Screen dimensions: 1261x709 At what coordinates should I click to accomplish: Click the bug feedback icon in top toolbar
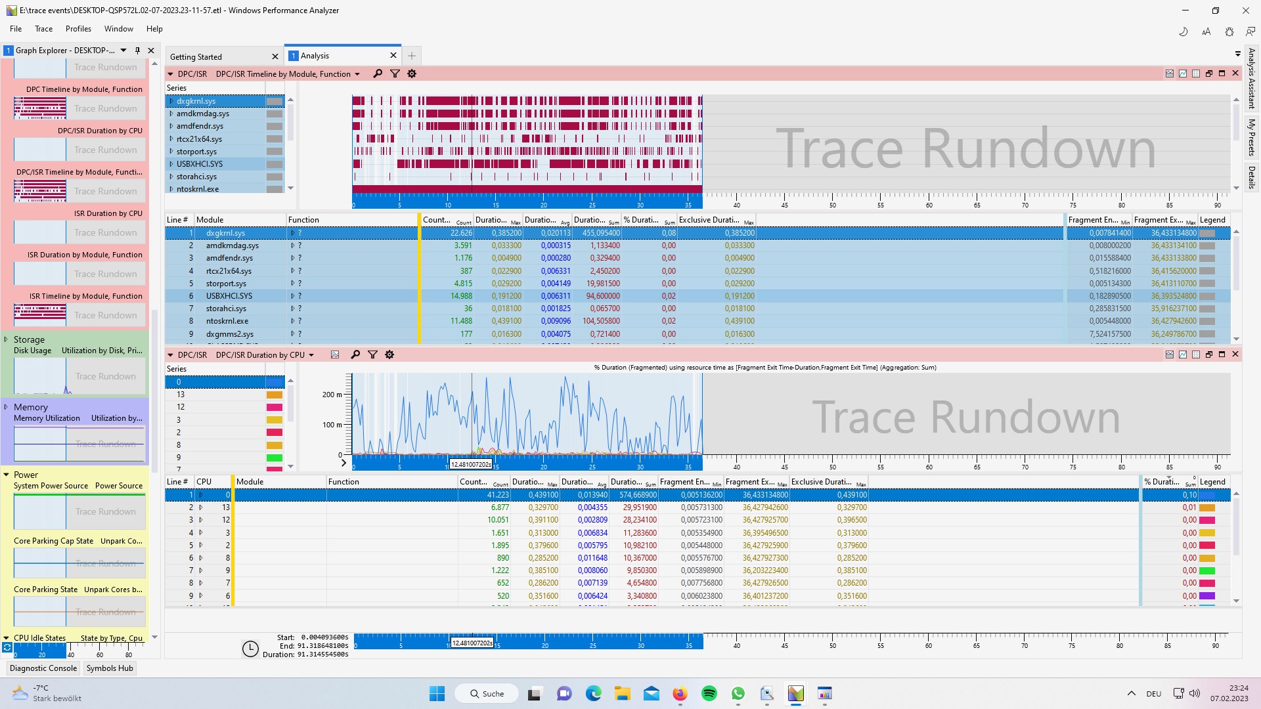coord(1229,32)
